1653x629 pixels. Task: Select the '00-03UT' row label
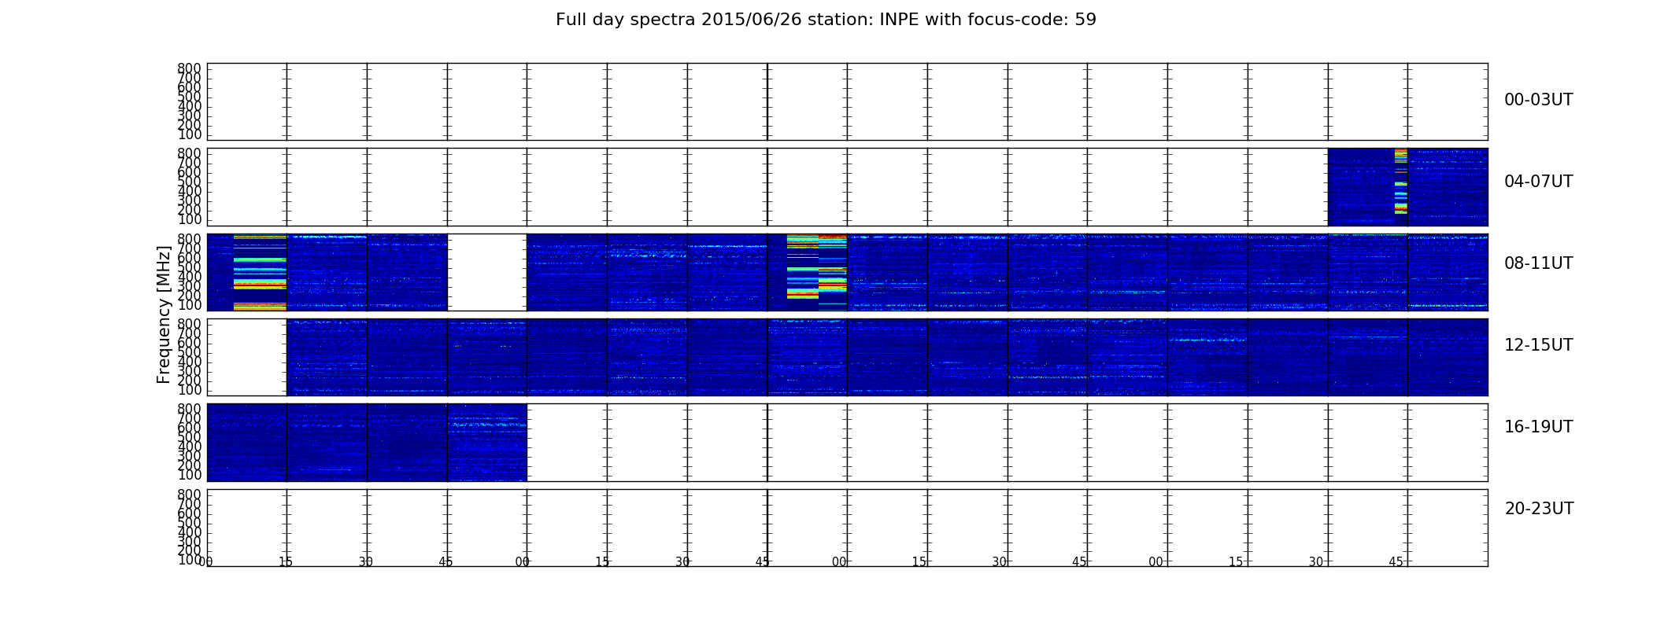click(1538, 100)
